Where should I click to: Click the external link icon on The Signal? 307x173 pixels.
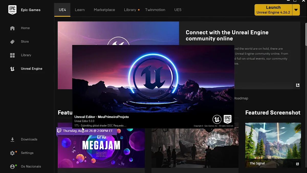[x=298, y=164]
